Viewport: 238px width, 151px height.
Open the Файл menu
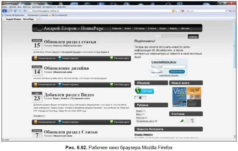pyautogui.click(x=5, y=7)
